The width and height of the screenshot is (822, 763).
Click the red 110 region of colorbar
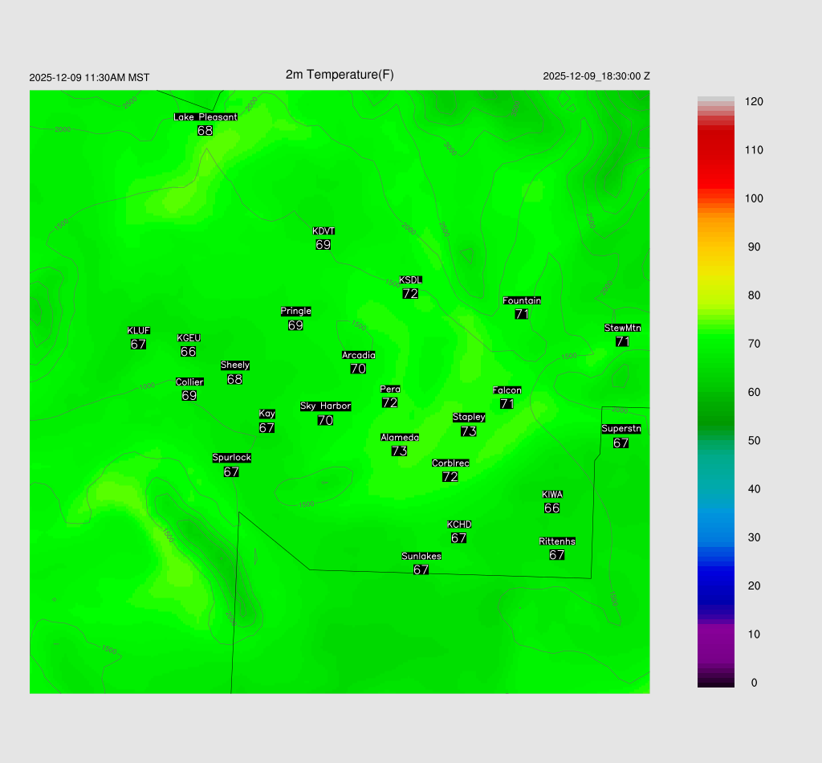(x=715, y=150)
